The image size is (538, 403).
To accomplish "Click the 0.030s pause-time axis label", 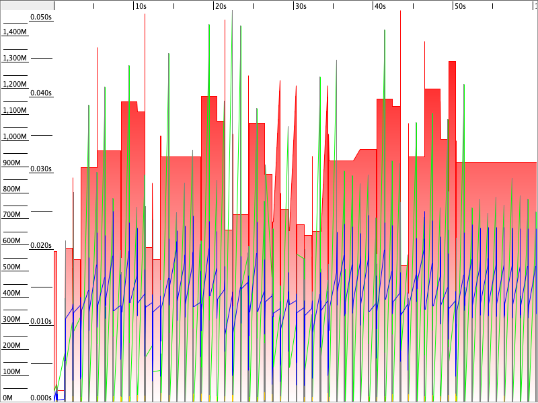I will [x=41, y=169].
